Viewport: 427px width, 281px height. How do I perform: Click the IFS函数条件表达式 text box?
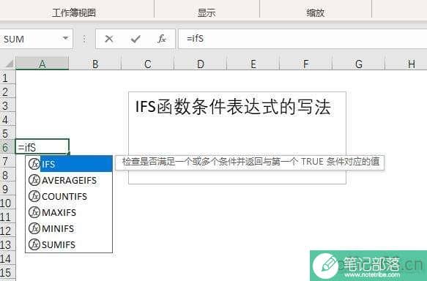coord(237,138)
